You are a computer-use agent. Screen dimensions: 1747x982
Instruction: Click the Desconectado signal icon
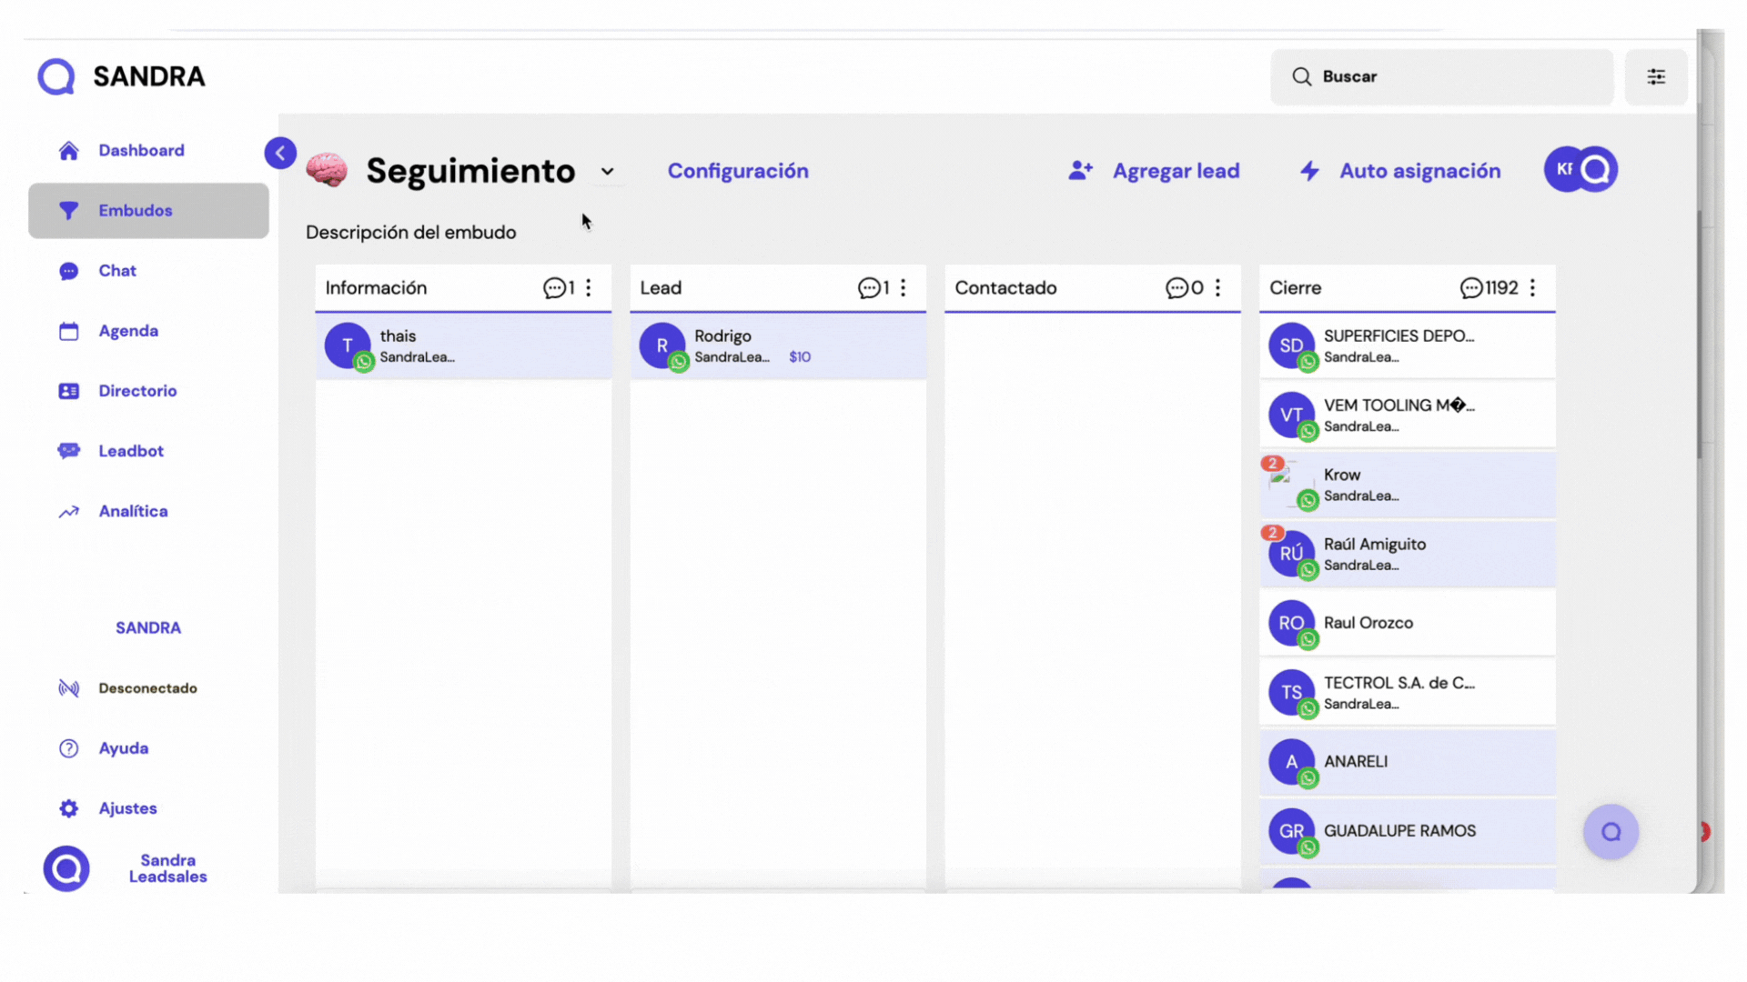tap(68, 688)
